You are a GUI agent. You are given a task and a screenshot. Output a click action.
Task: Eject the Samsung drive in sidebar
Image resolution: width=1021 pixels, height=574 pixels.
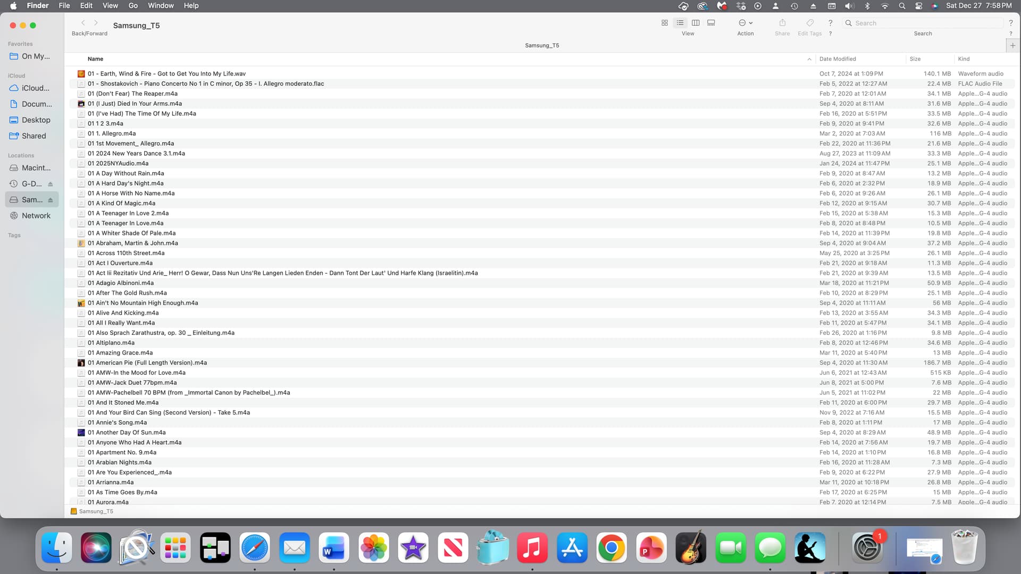tap(51, 200)
